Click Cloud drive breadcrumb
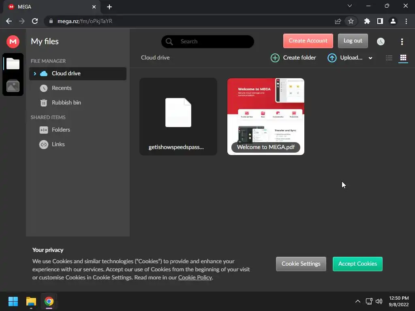The height and width of the screenshot is (311, 415). (x=155, y=58)
